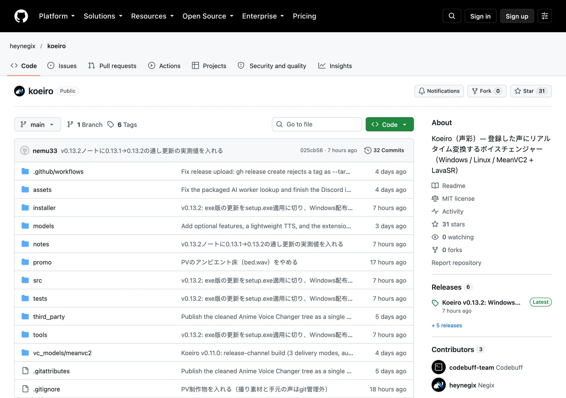Click the folder icon beside third_party
The width and height of the screenshot is (566, 398).
pos(25,317)
